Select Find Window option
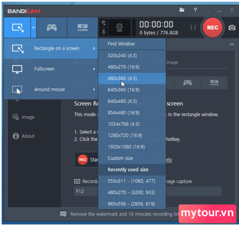The width and height of the screenshot is (239, 227). [132, 44]
